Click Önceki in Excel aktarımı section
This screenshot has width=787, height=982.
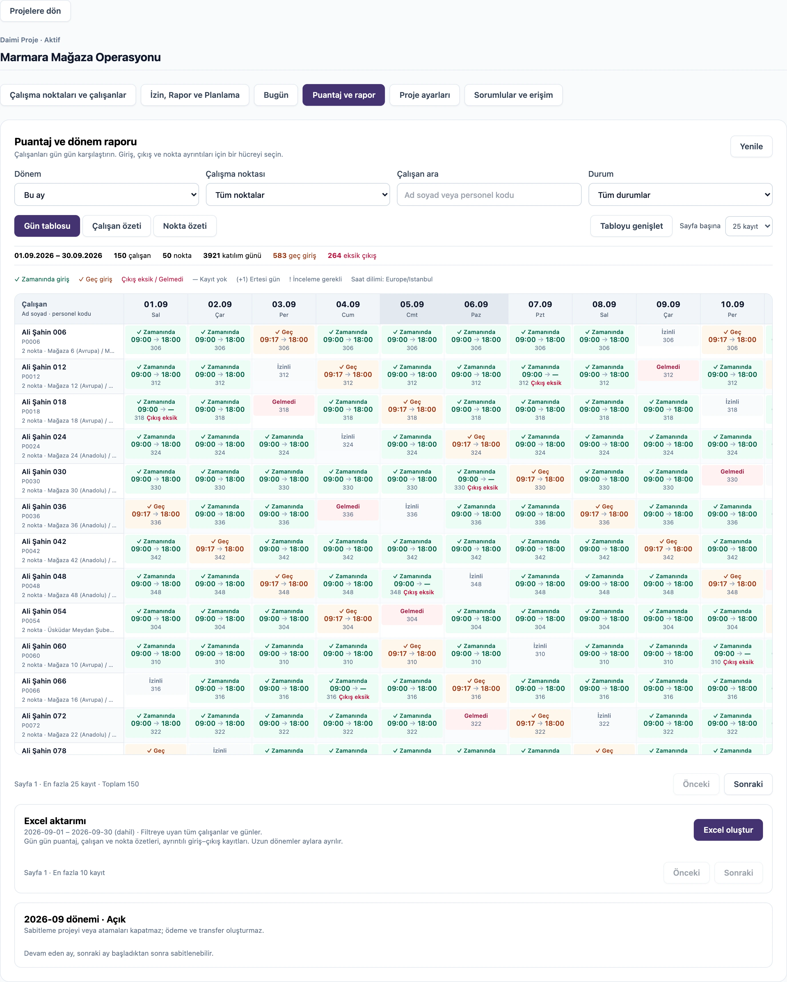click(686, 873)
